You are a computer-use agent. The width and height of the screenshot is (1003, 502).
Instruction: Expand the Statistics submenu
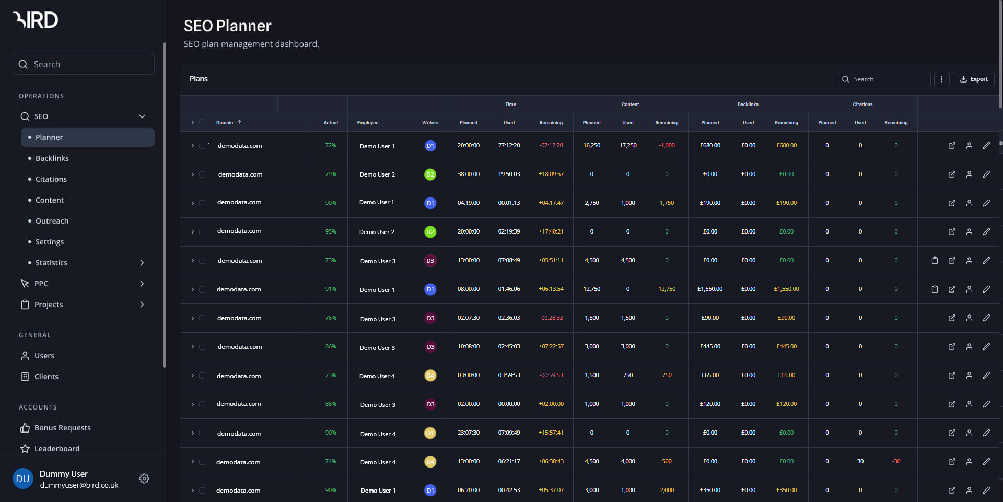point(142,263)
